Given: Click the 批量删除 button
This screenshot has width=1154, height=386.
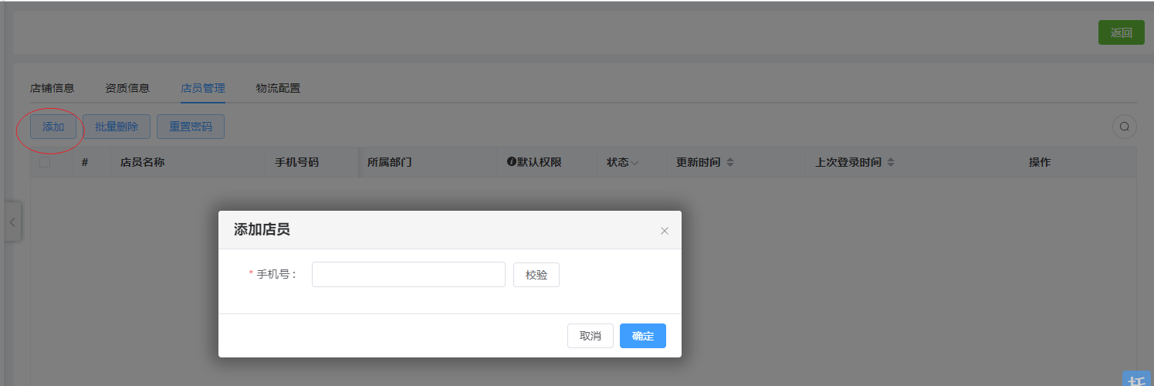Looking at the screenshot, I should [117, 127].
